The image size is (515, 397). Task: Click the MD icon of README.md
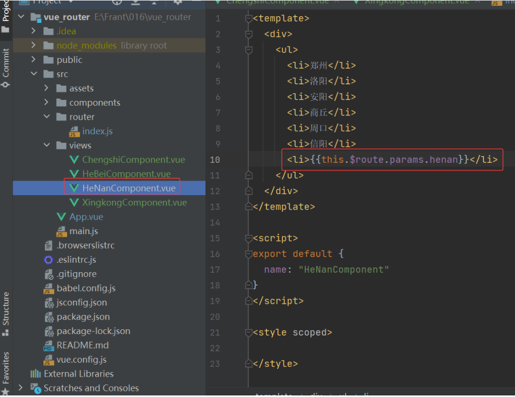pos(48,345)
